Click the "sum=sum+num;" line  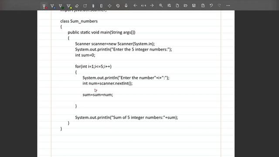98,95
